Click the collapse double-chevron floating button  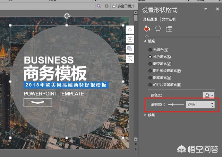tap(130, 30)
